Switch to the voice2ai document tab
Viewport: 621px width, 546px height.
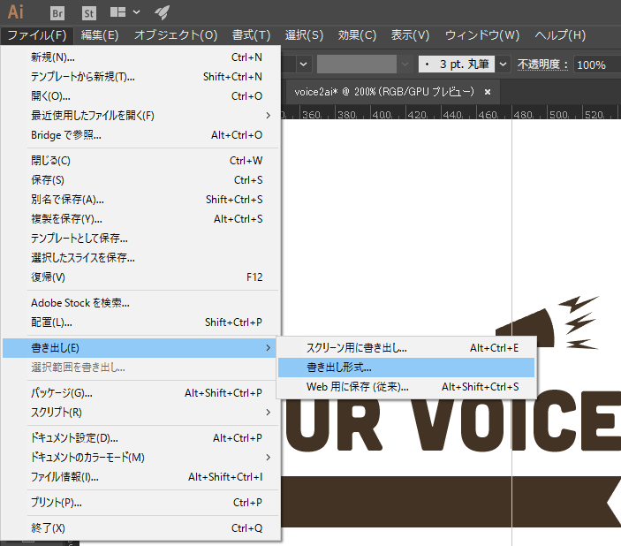tap(383, 92)
